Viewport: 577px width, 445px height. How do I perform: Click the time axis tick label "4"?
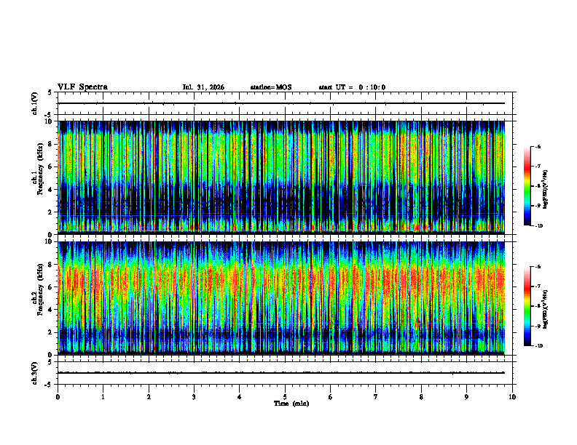[240, 397]
